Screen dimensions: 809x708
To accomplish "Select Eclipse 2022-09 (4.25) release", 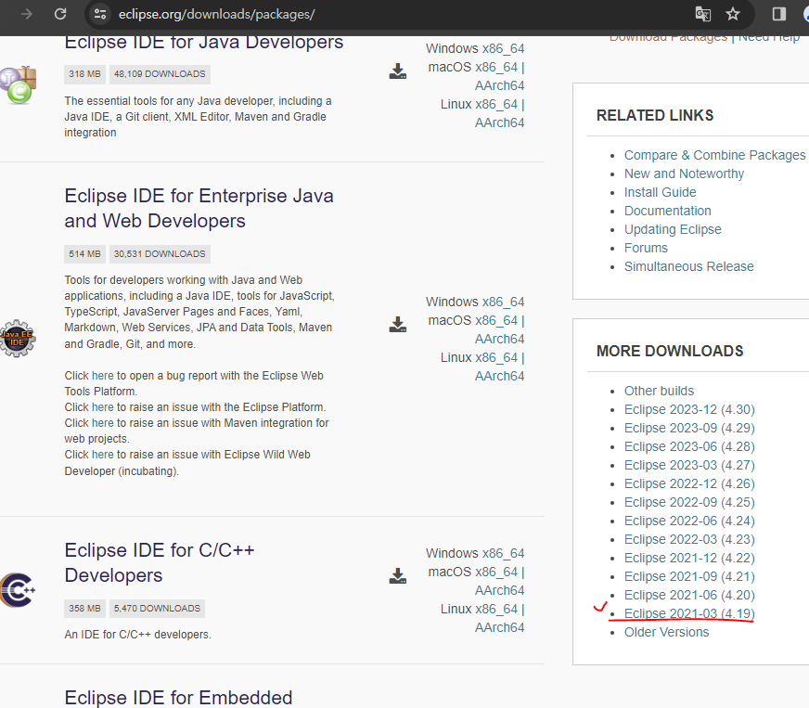I will pyautogui.click(x=689, y=503).
